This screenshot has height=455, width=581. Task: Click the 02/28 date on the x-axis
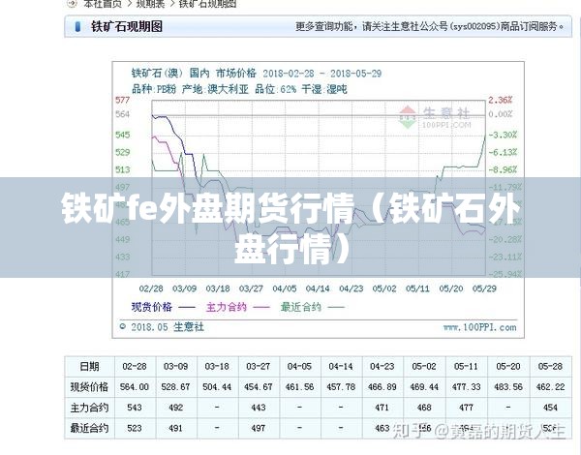151,288
